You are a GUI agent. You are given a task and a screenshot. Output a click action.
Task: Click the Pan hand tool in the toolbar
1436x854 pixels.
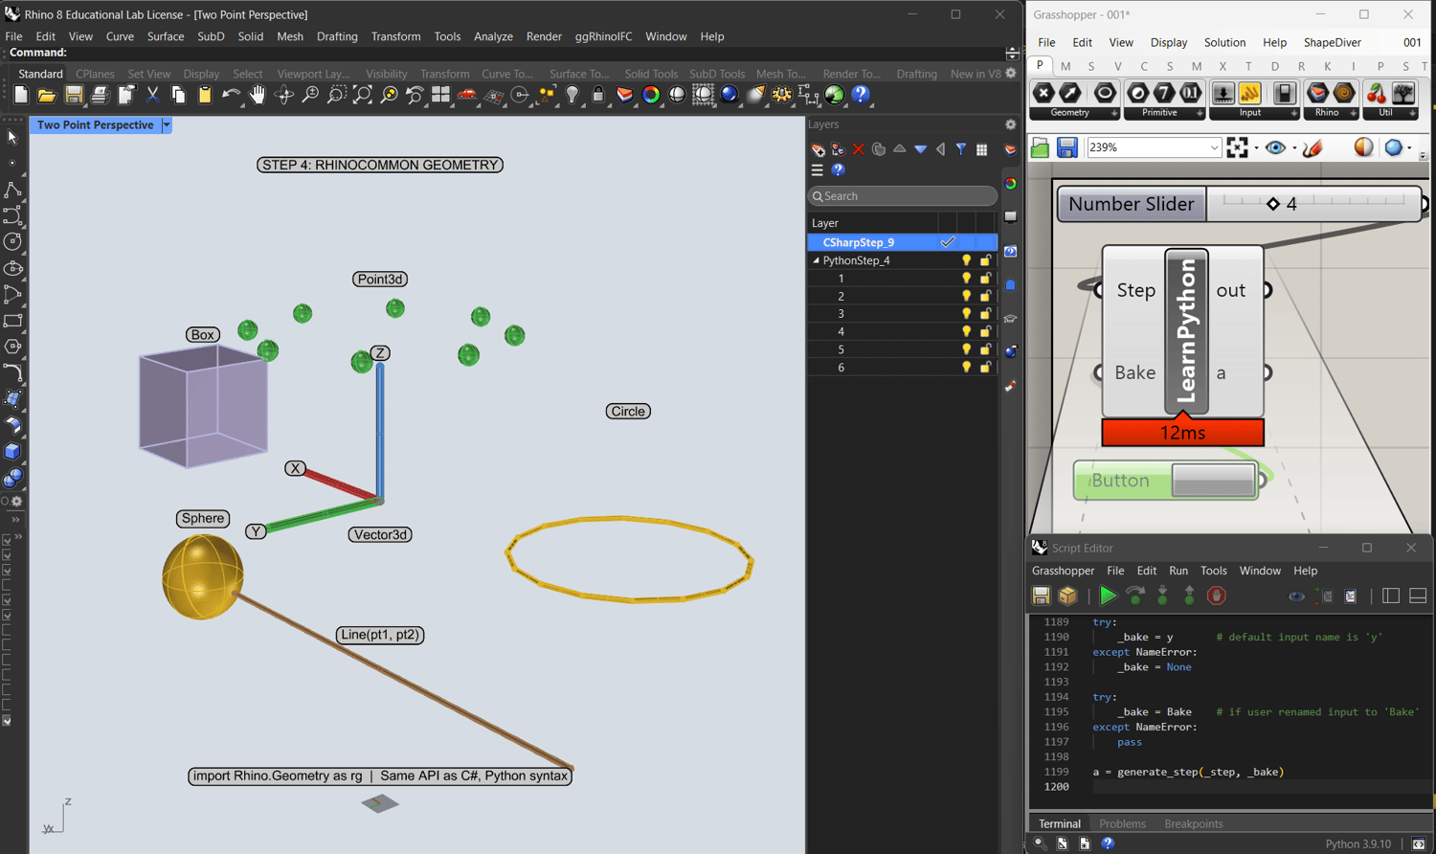pos(257,95)
